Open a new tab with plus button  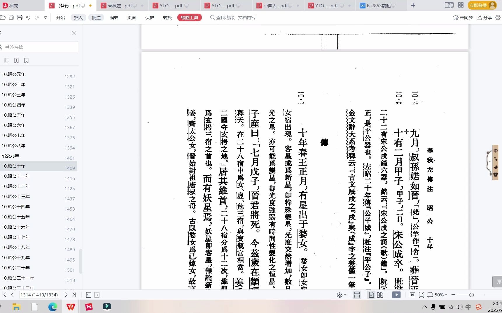coord(413,6)
